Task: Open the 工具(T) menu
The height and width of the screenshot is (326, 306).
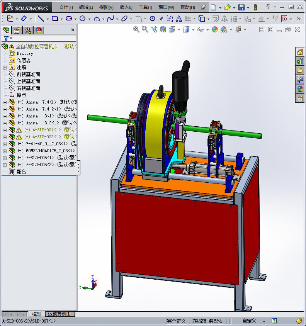Action: click(x=145, y=7)
